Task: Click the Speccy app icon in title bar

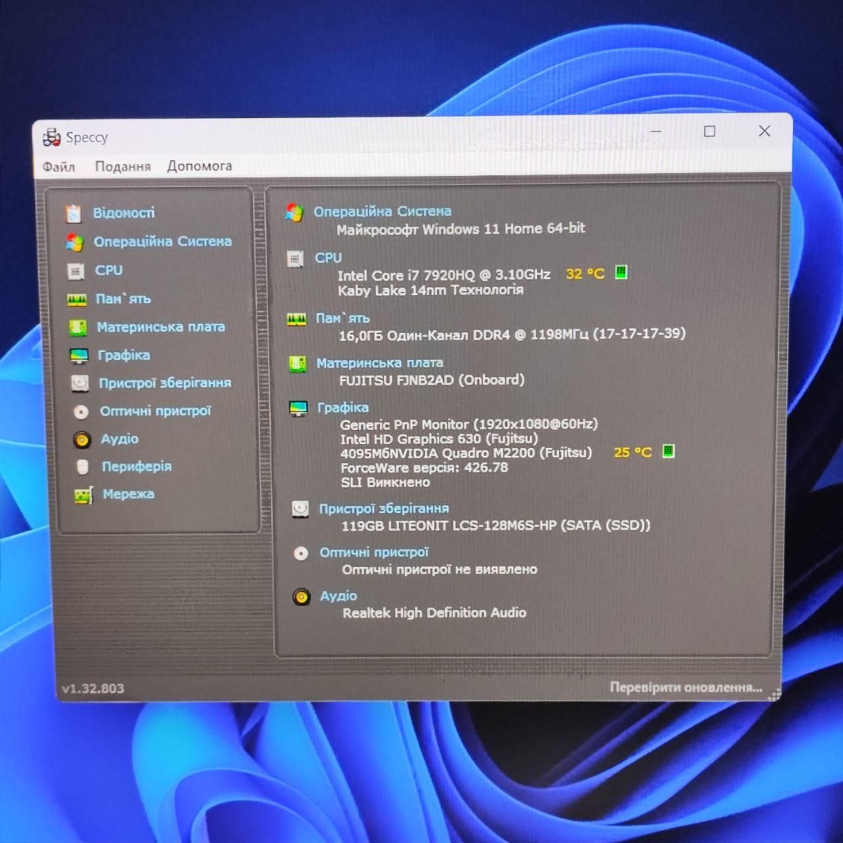Action: click(x=51, y=137)
